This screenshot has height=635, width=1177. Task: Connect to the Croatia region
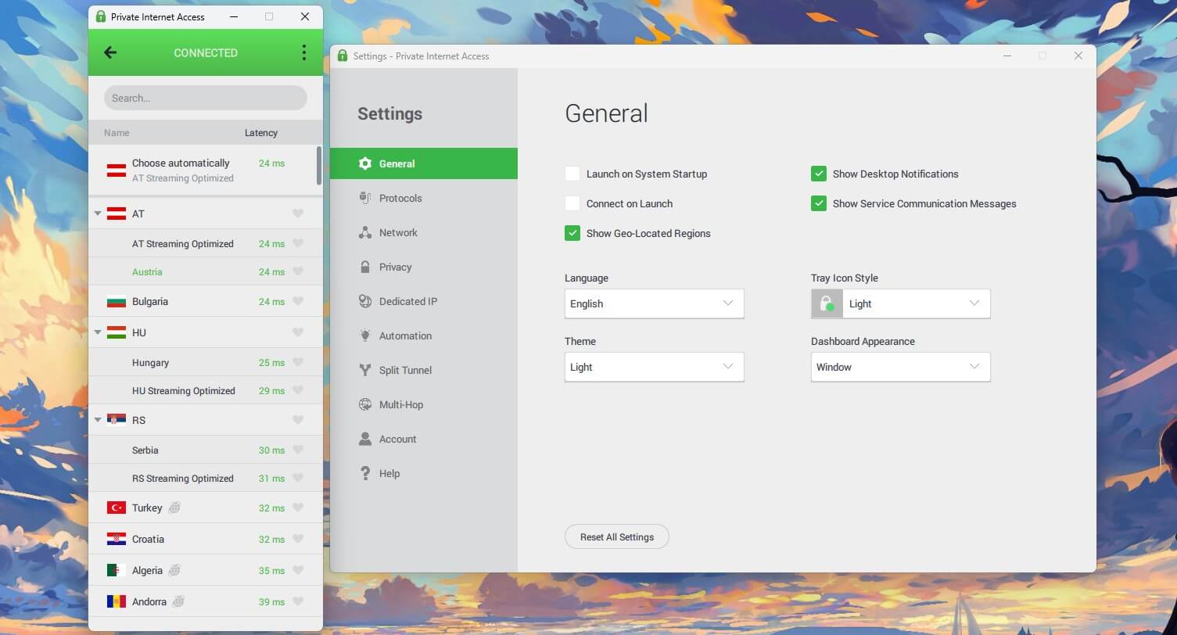pos(205,539)
